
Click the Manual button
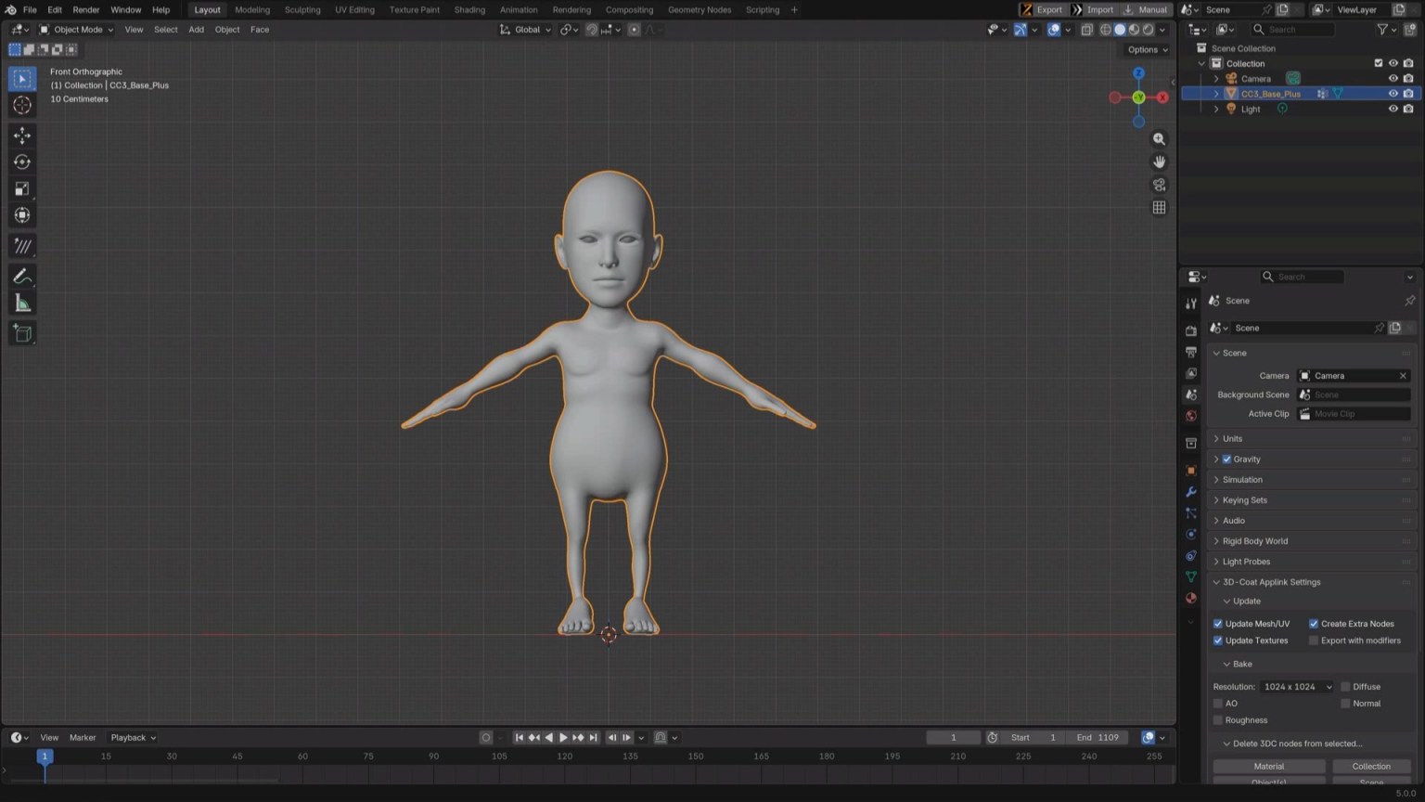(1146, 9)
